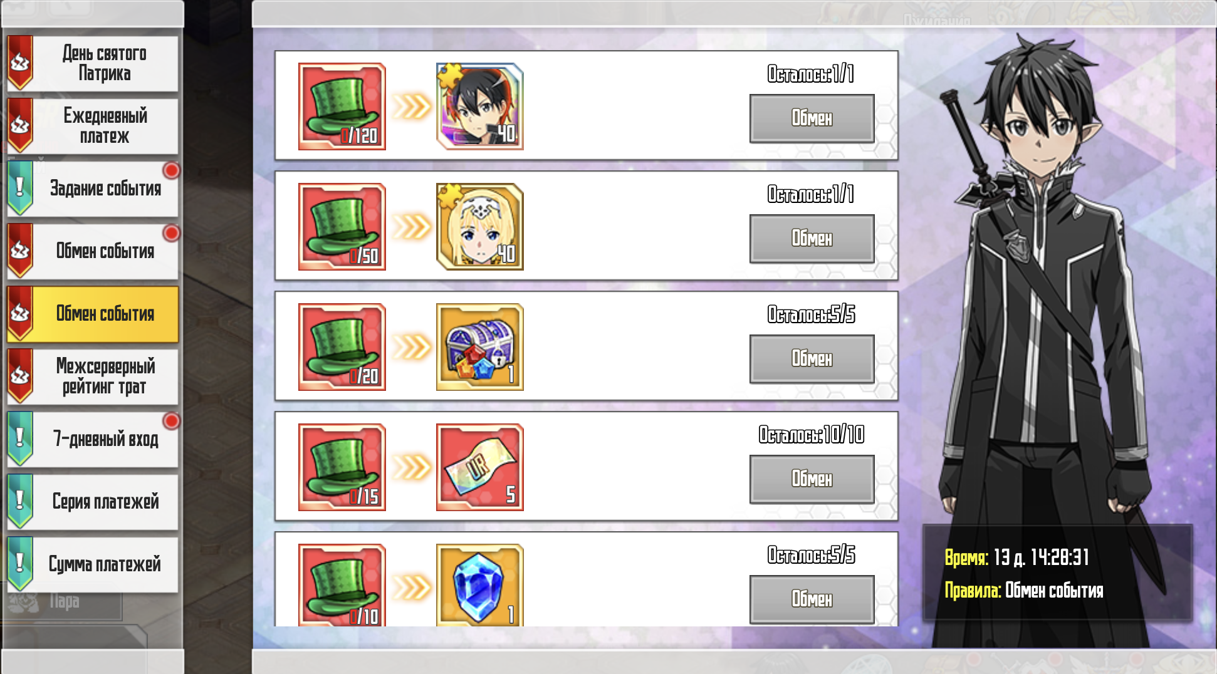Select the Kirito character reward icon
Screen dimensions: 1217x674
coord(480,106)
